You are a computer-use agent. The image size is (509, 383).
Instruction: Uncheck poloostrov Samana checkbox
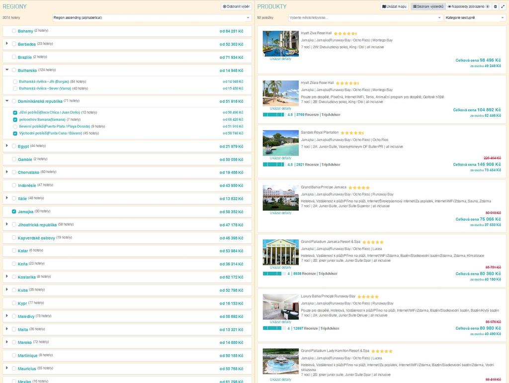click(x=15, y=120)
